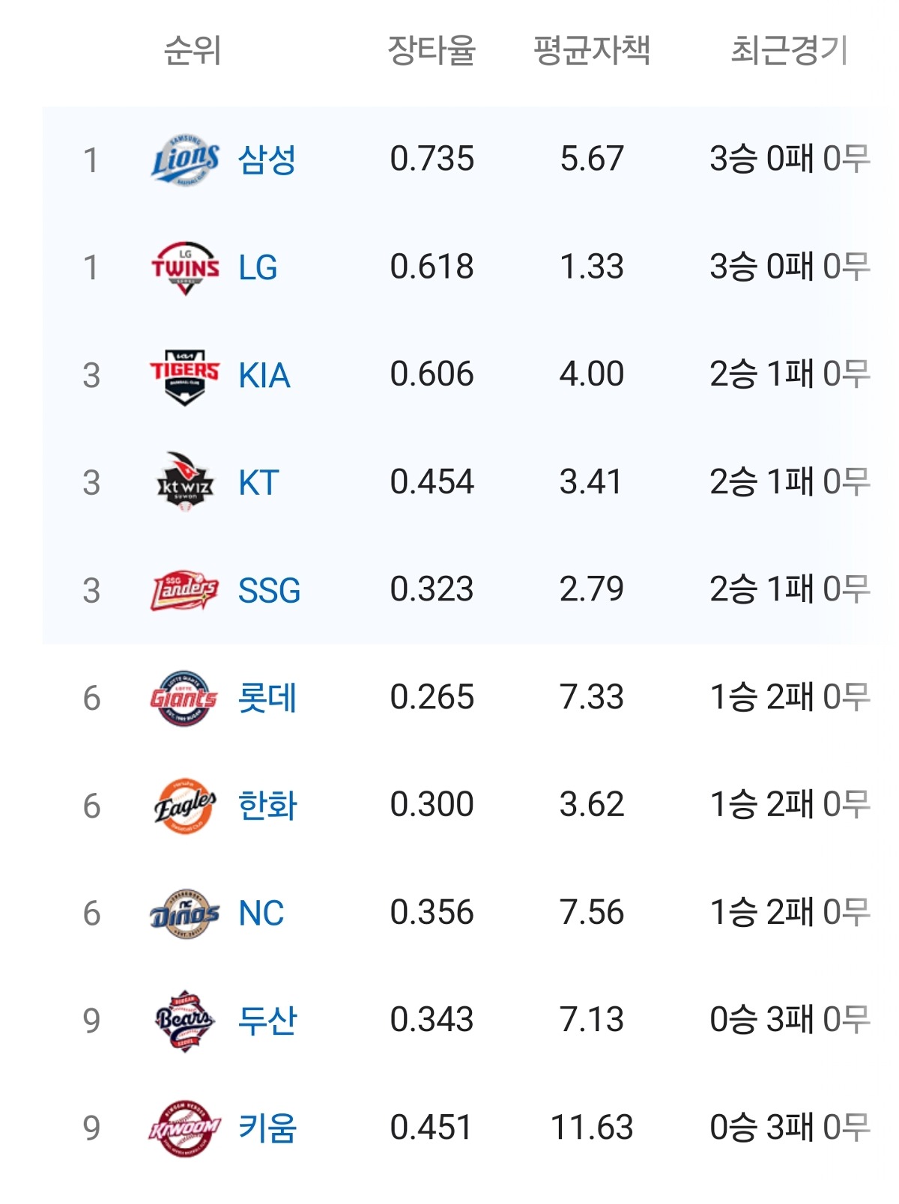
Task: Sort by the 장타율 column header
Action: pos(432,51)
